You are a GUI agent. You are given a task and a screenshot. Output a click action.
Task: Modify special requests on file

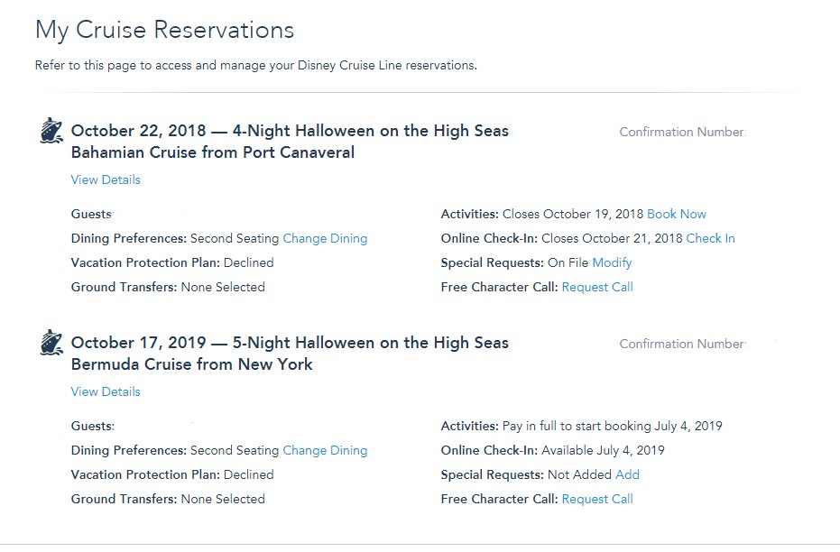[612, 262]
